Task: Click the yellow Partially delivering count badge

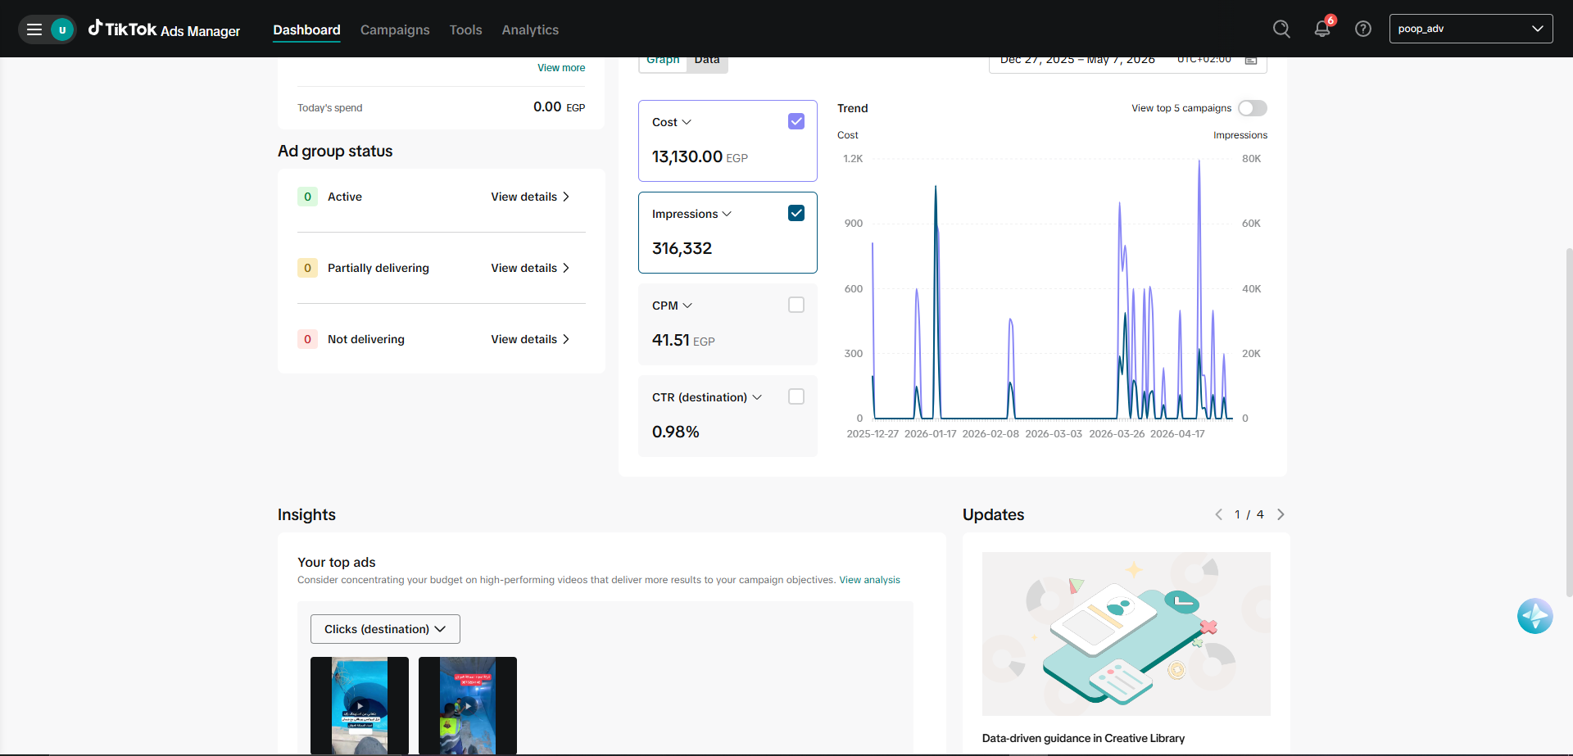Action: [307, 268]
